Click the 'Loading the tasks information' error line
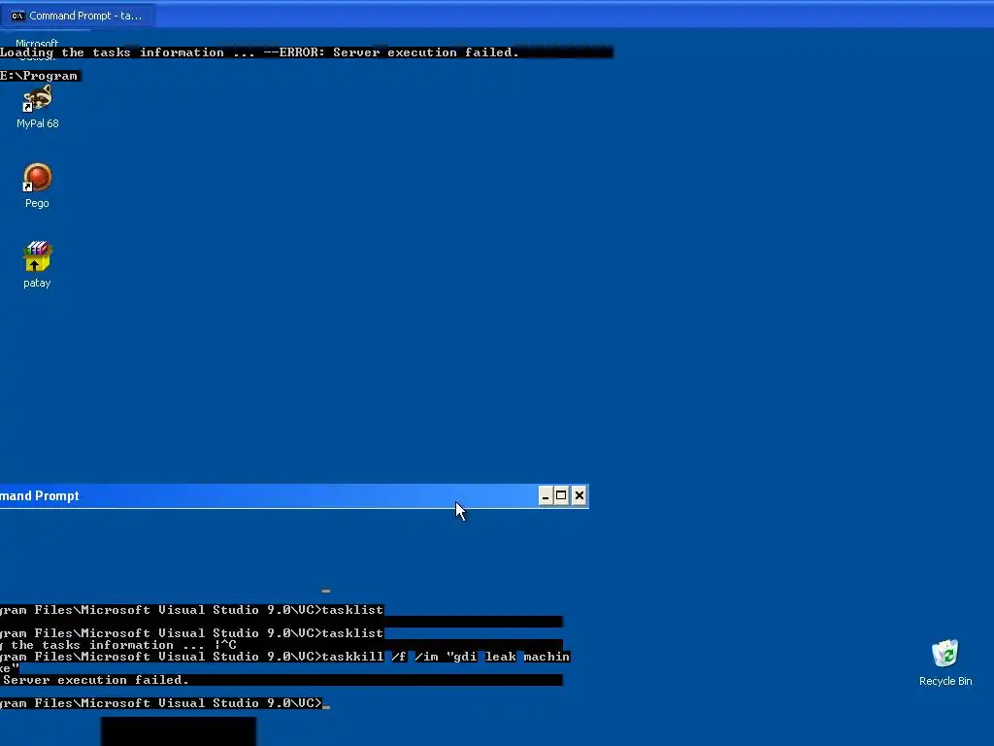This screenshot has height=746, width=994. tap(259, 52)
